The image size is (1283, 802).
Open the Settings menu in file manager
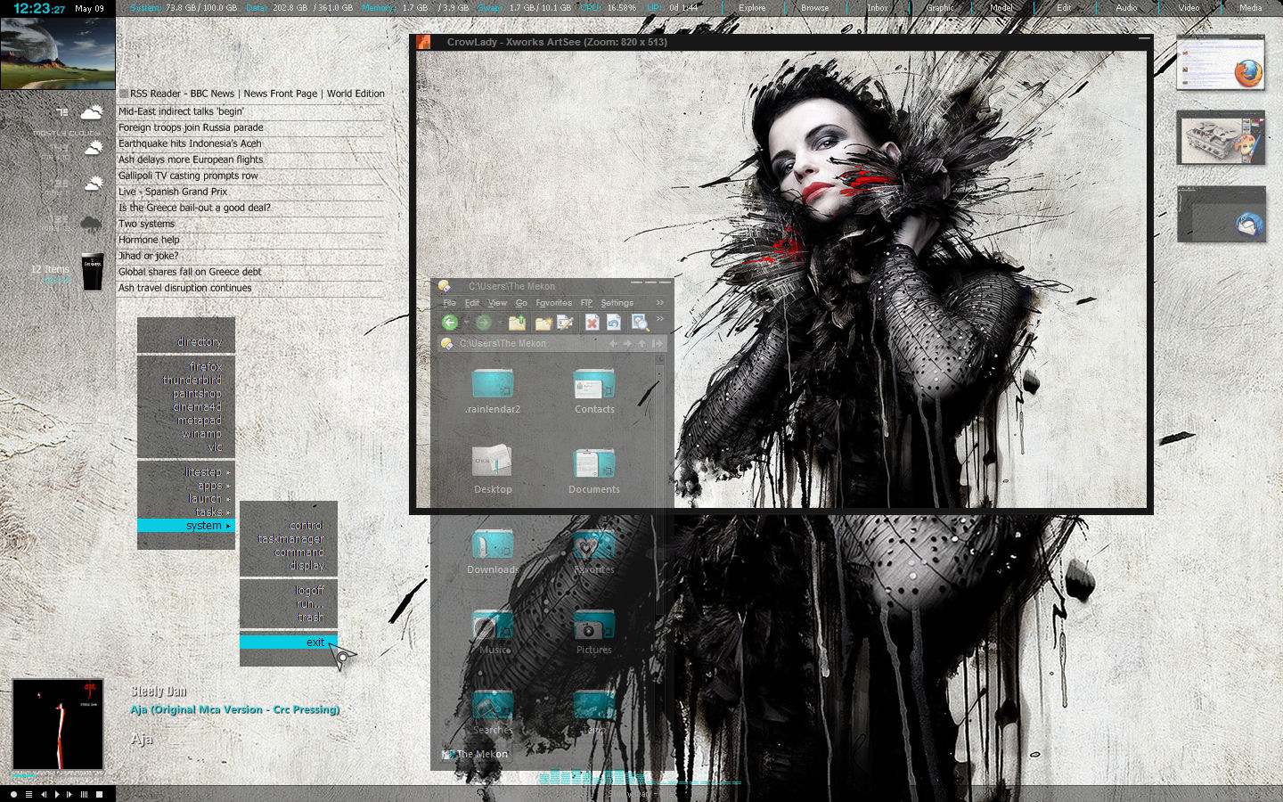pyautogui.click(x=617, y=303)
